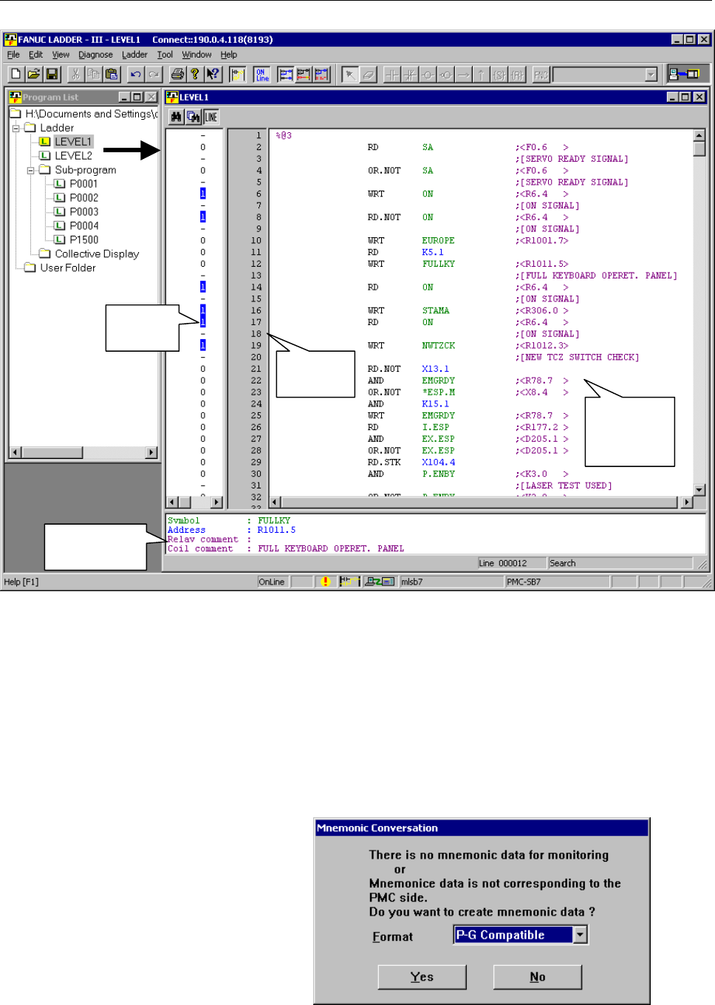Click the New file toolbar icon
Image resolution: width=715 pixels, height=1005 pixels.
tap(16, 74)
